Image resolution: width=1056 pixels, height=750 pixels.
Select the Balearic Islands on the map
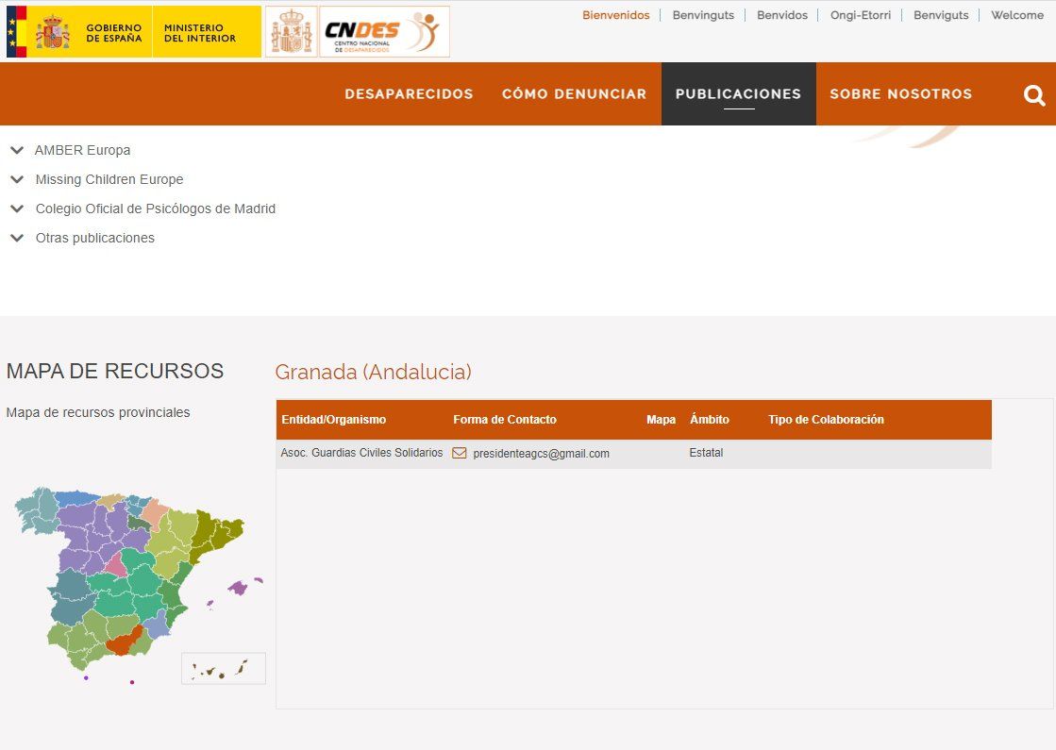click(240, 588)
